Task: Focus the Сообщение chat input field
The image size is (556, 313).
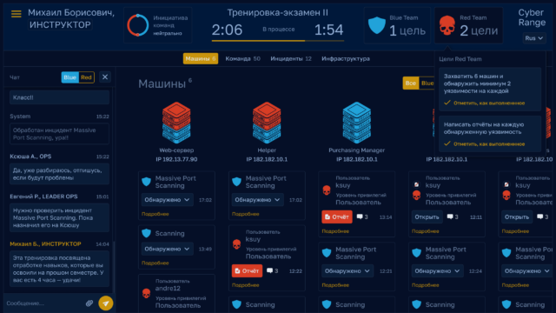Action: click(44, 303)
